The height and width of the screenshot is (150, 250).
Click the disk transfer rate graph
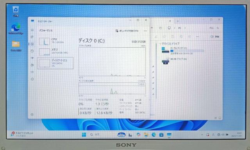pos(112,88)
